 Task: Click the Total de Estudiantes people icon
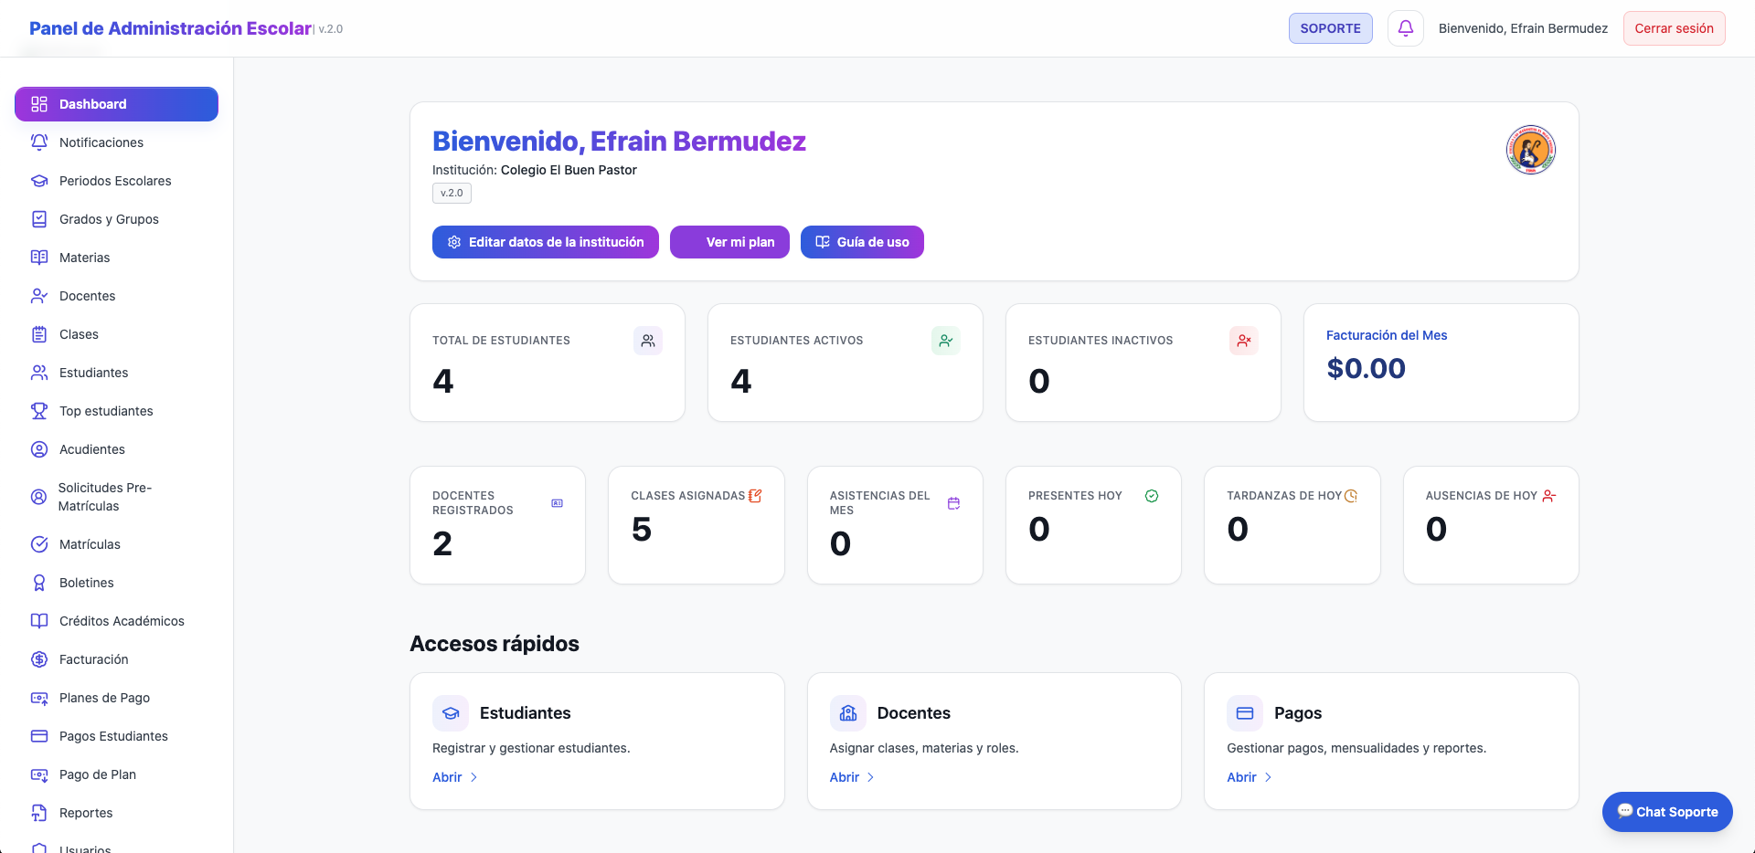point(647,341)
